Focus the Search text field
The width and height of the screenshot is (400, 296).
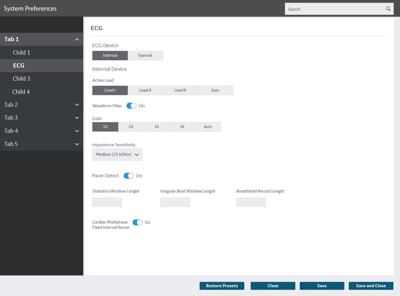click(x=334, y=9)
